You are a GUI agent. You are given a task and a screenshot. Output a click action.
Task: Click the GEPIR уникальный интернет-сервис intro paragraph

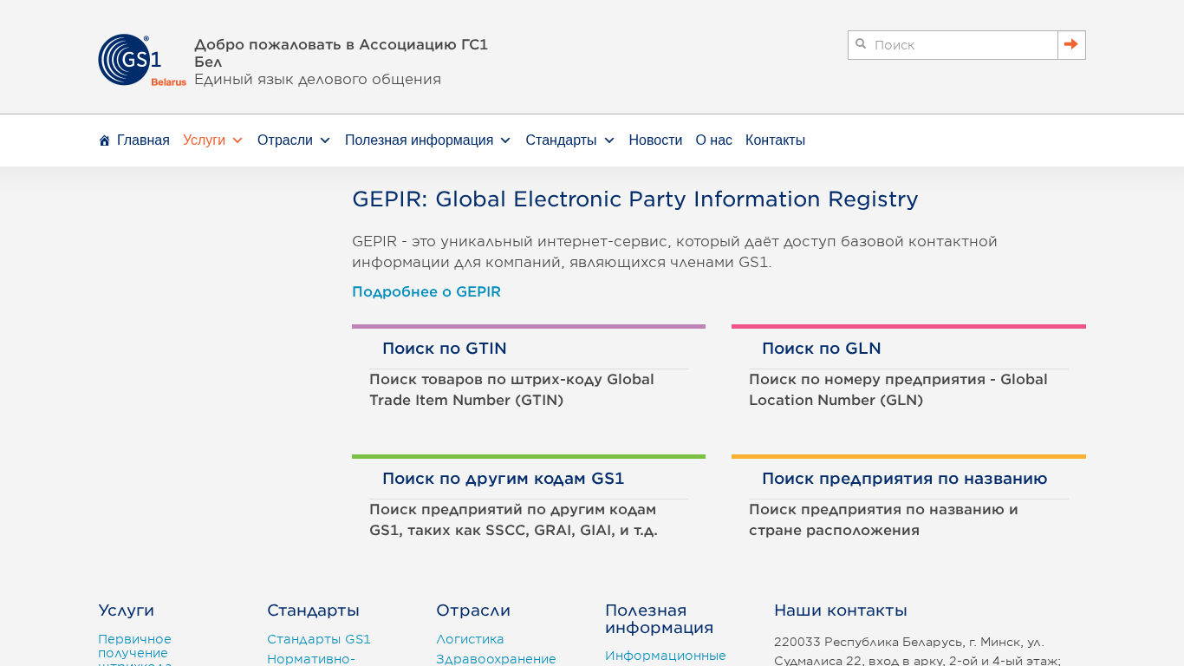(674, 252)
